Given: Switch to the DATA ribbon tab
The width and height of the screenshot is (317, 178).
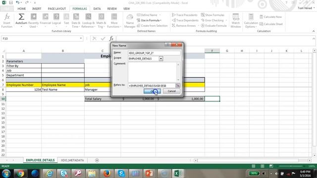Looking at the screenshot, I should [x=97, y=9].
